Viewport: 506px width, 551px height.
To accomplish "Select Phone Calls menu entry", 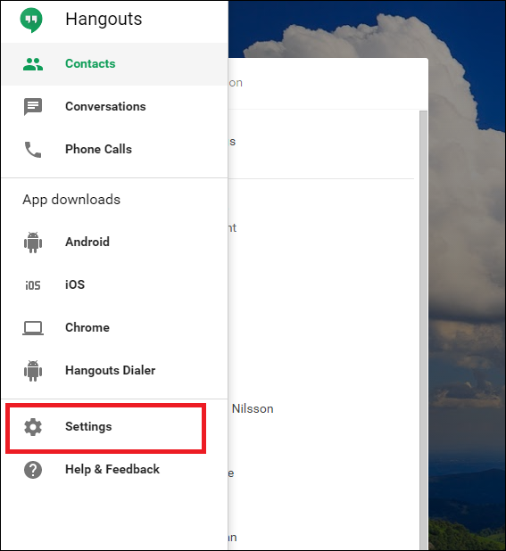I will point(114,150).
